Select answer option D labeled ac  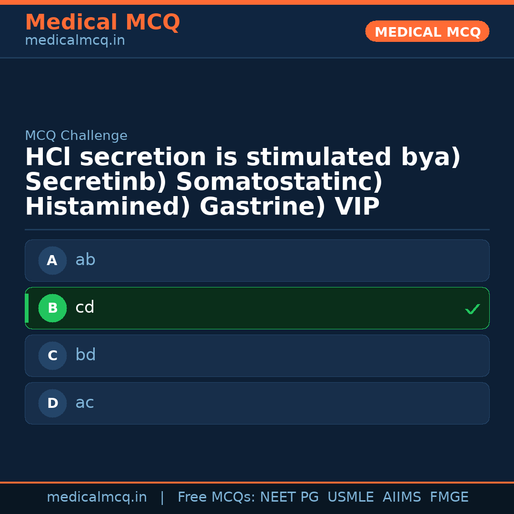(x=257, y=403)
